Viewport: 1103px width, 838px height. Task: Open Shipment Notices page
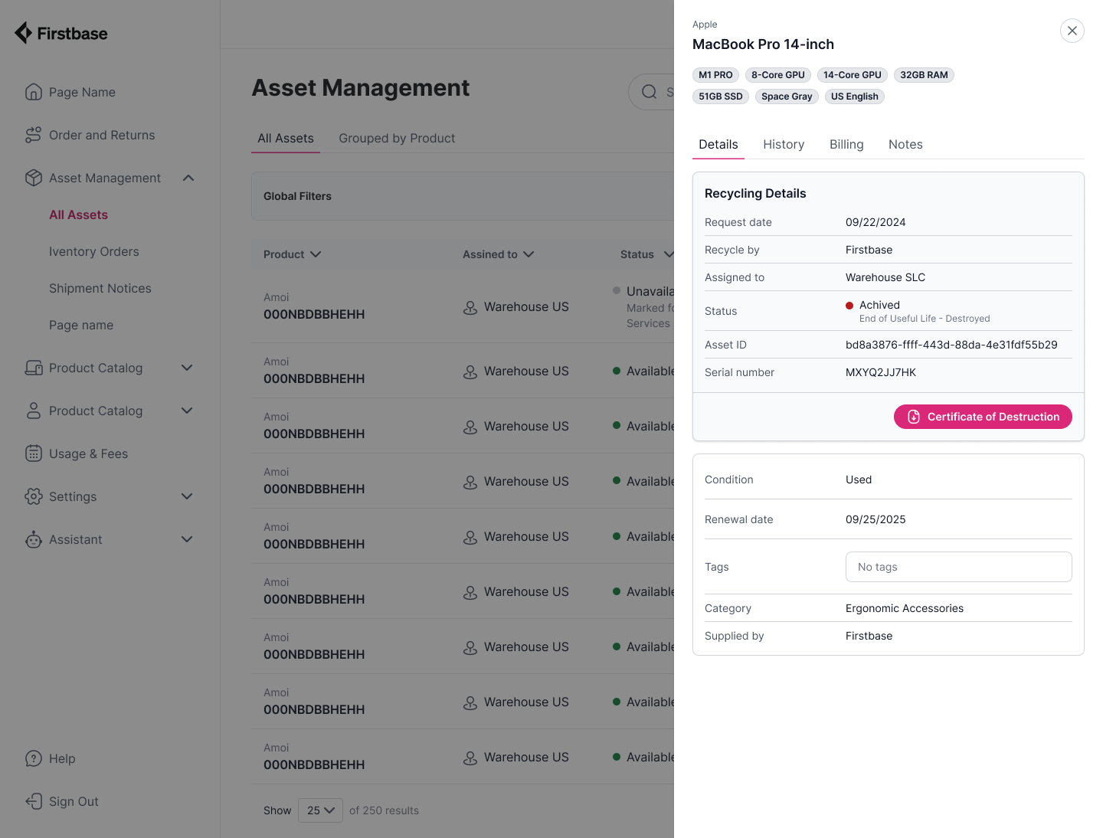pyautogui.click(x=100, y=288)
